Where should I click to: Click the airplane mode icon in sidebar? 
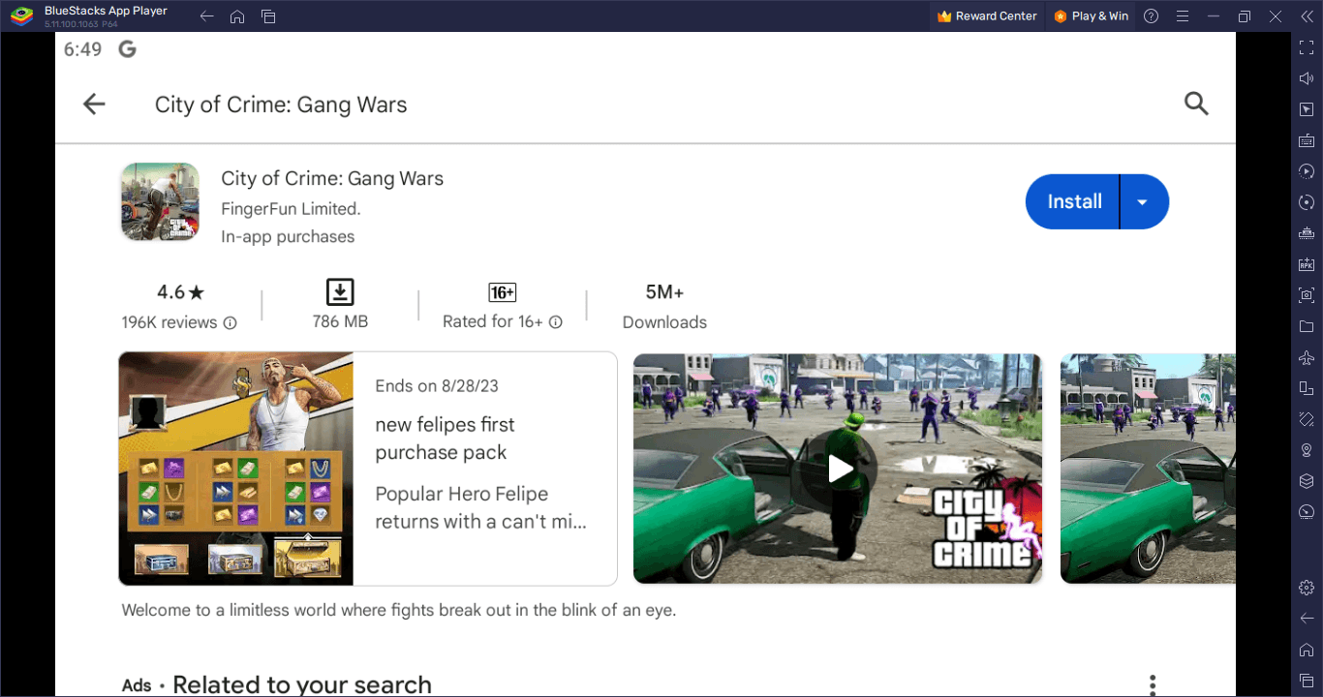click(x=1307, y=357)
